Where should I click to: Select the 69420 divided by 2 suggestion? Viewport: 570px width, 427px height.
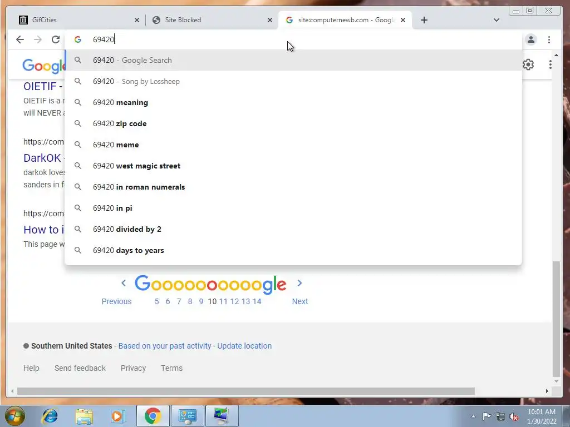point(293,229)
